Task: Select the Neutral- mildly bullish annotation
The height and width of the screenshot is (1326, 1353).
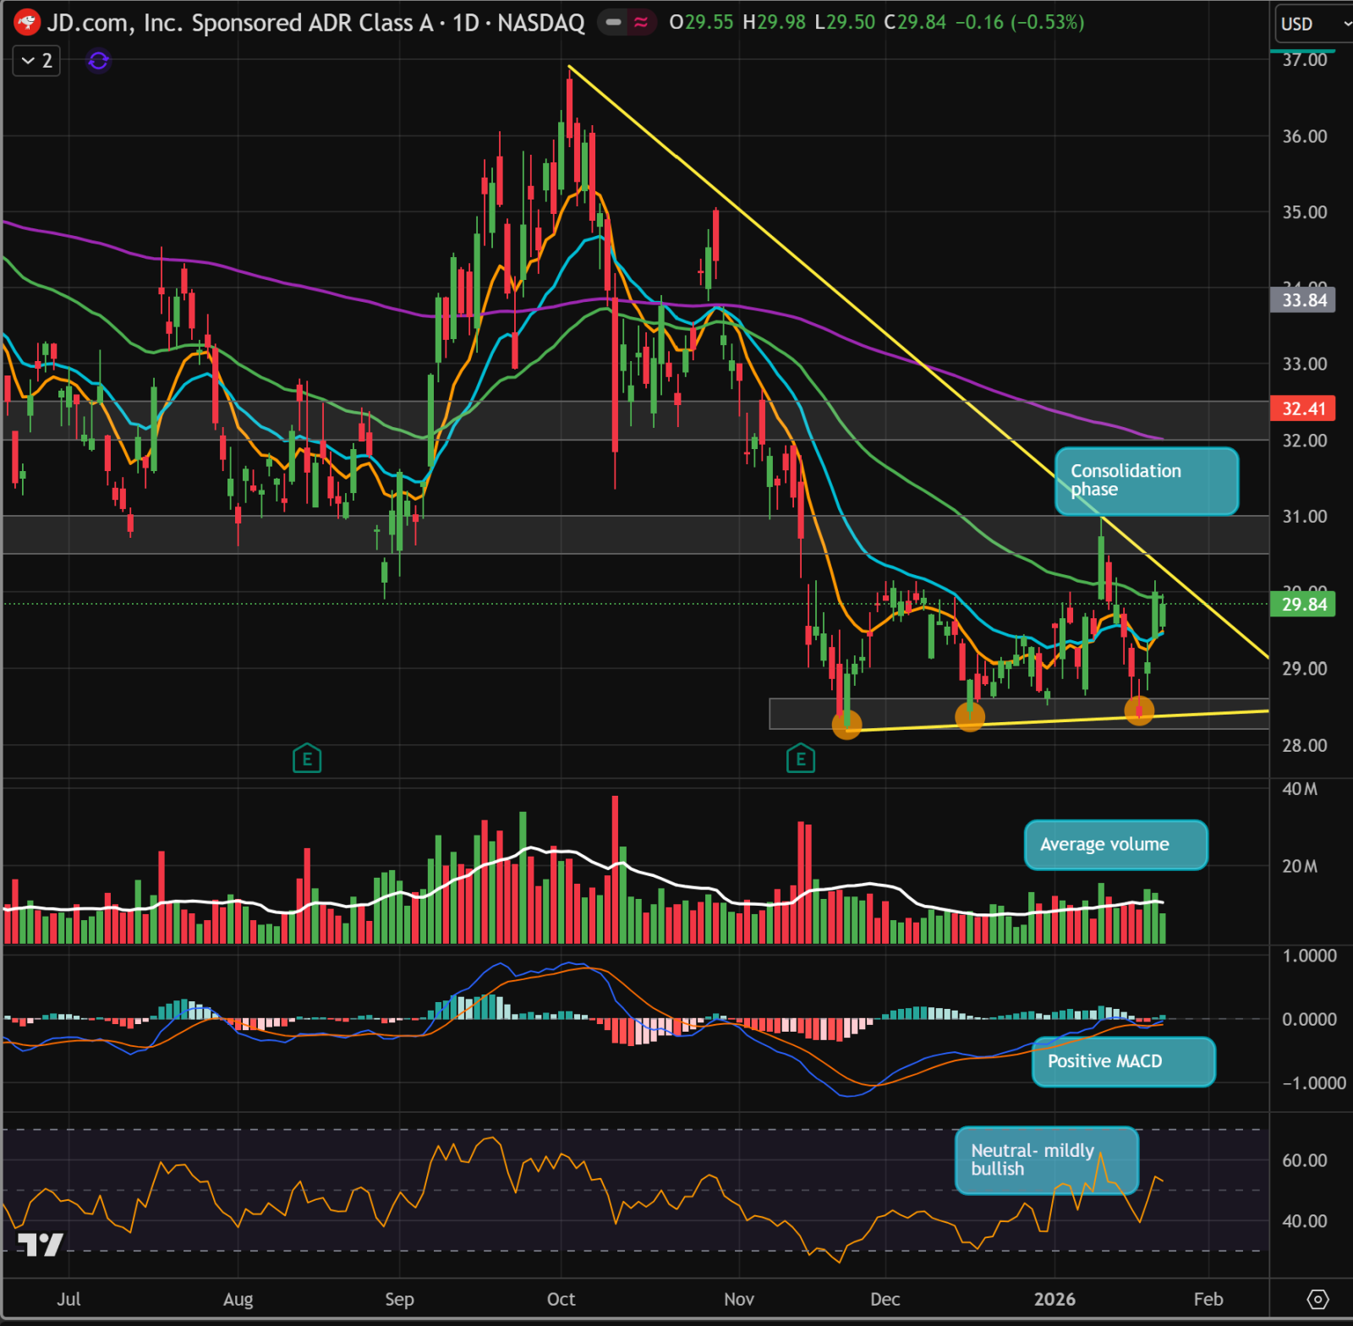Action: pyautogui.click(x=1047, y=1160)
